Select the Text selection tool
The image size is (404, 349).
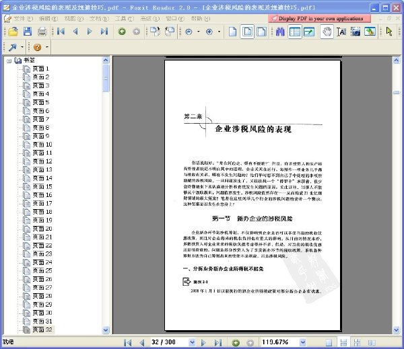341,32
